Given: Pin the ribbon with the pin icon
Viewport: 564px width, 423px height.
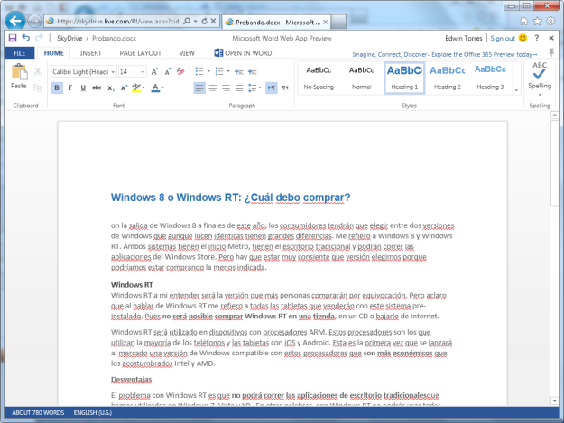Looking at the screenshot, I should pos(551,53).
